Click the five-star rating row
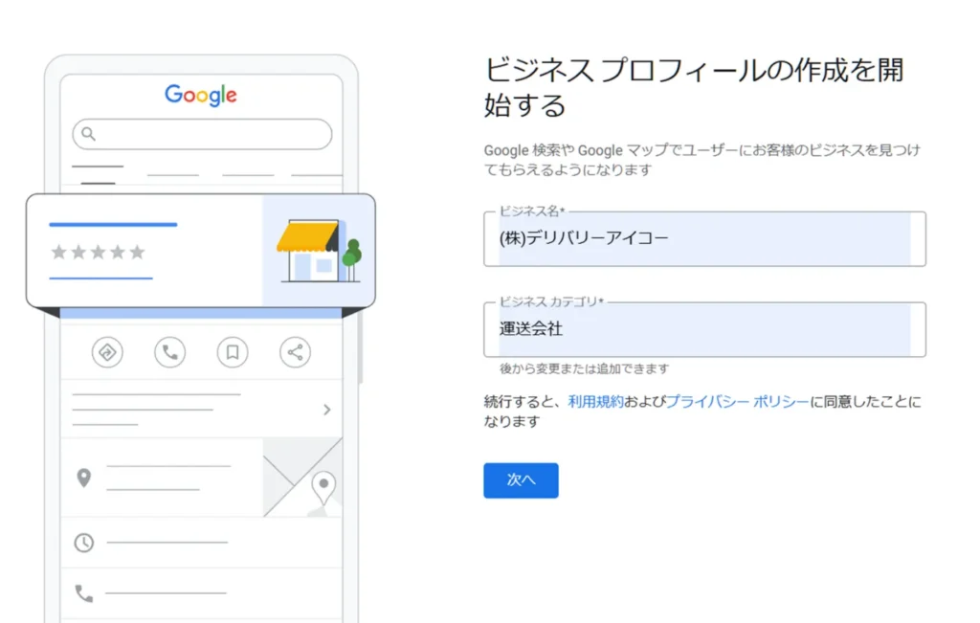 click(98, 252)
